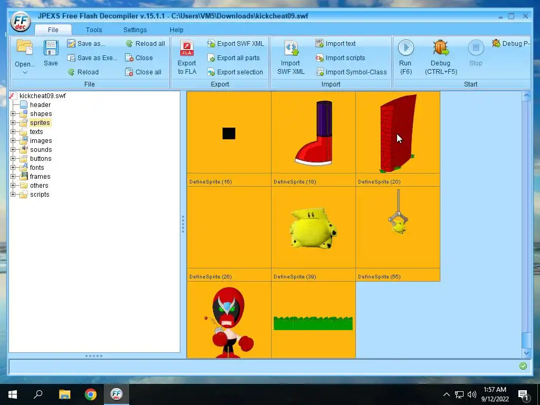The height and width of the screenshot is (405, 540).
Task: Click the Stop icon
Action: (476, 47)
